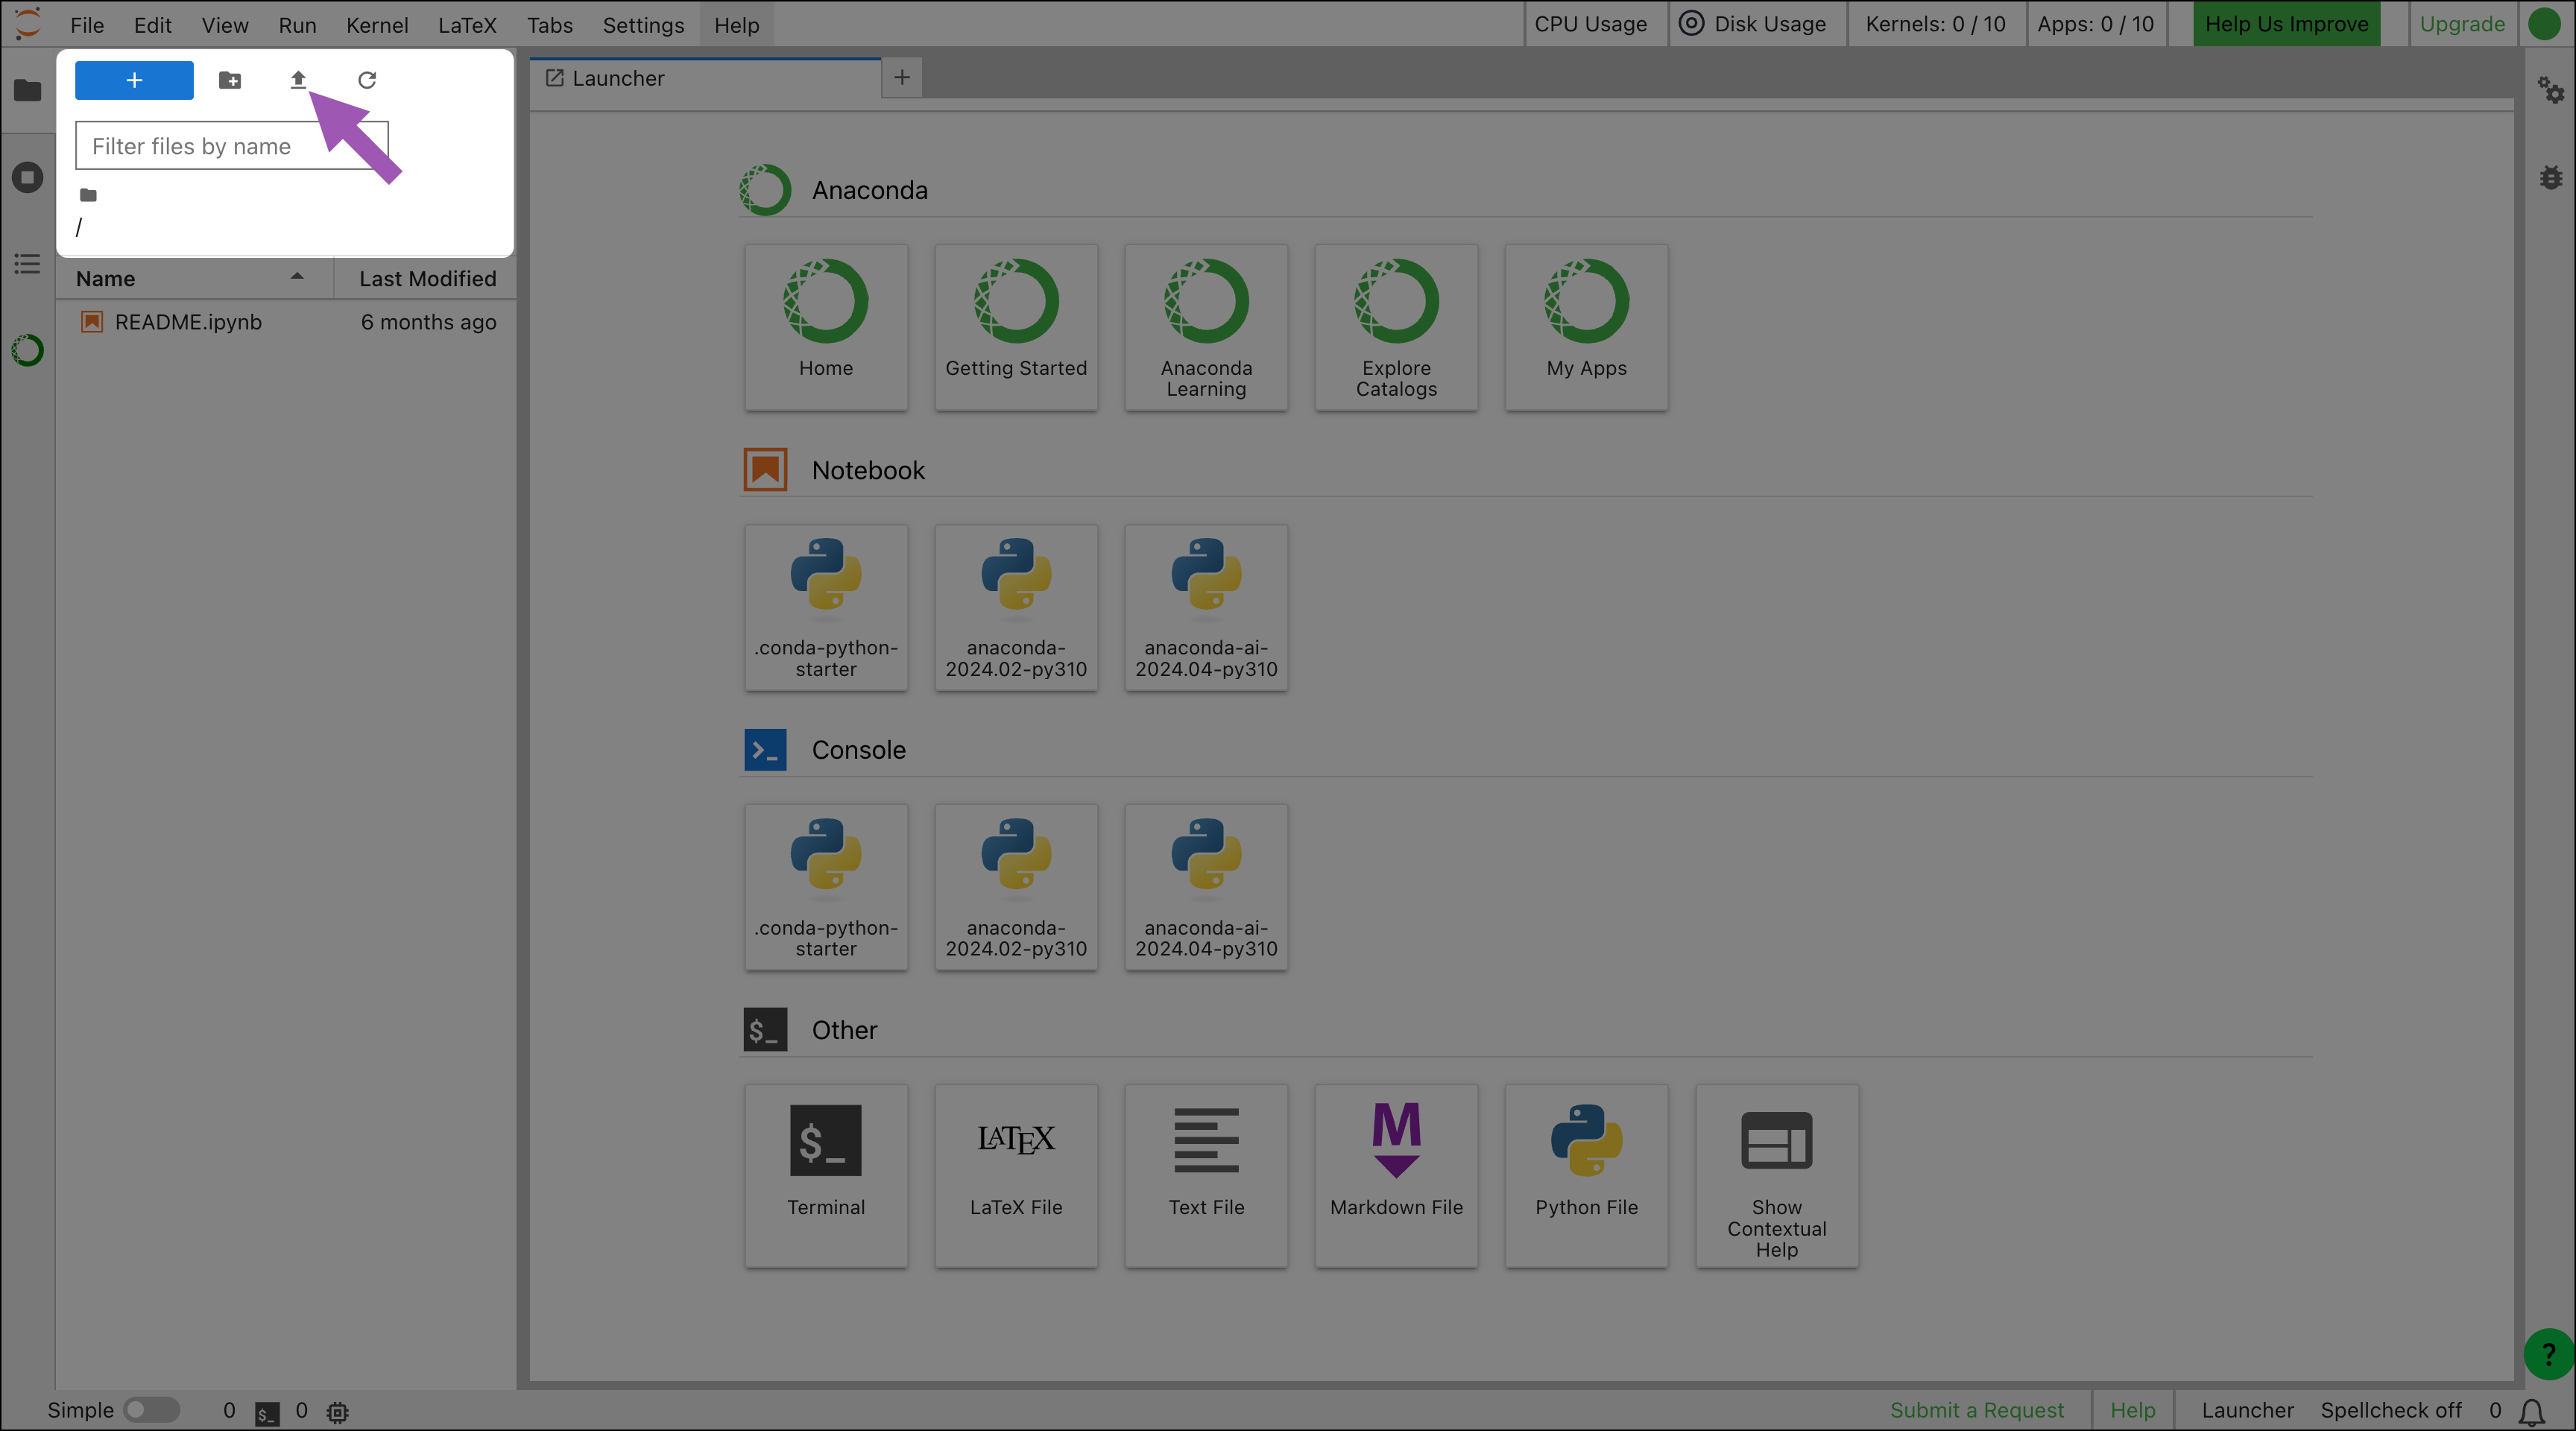Create a new Markdown File
The height and width of the screenshot is (1431, 2576).
click(1396, 1176)
